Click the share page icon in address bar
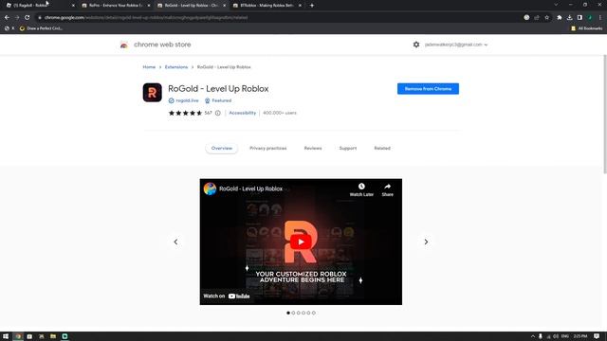 (537, 17)
